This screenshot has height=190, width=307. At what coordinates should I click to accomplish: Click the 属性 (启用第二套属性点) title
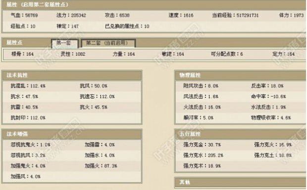[37, 4]
